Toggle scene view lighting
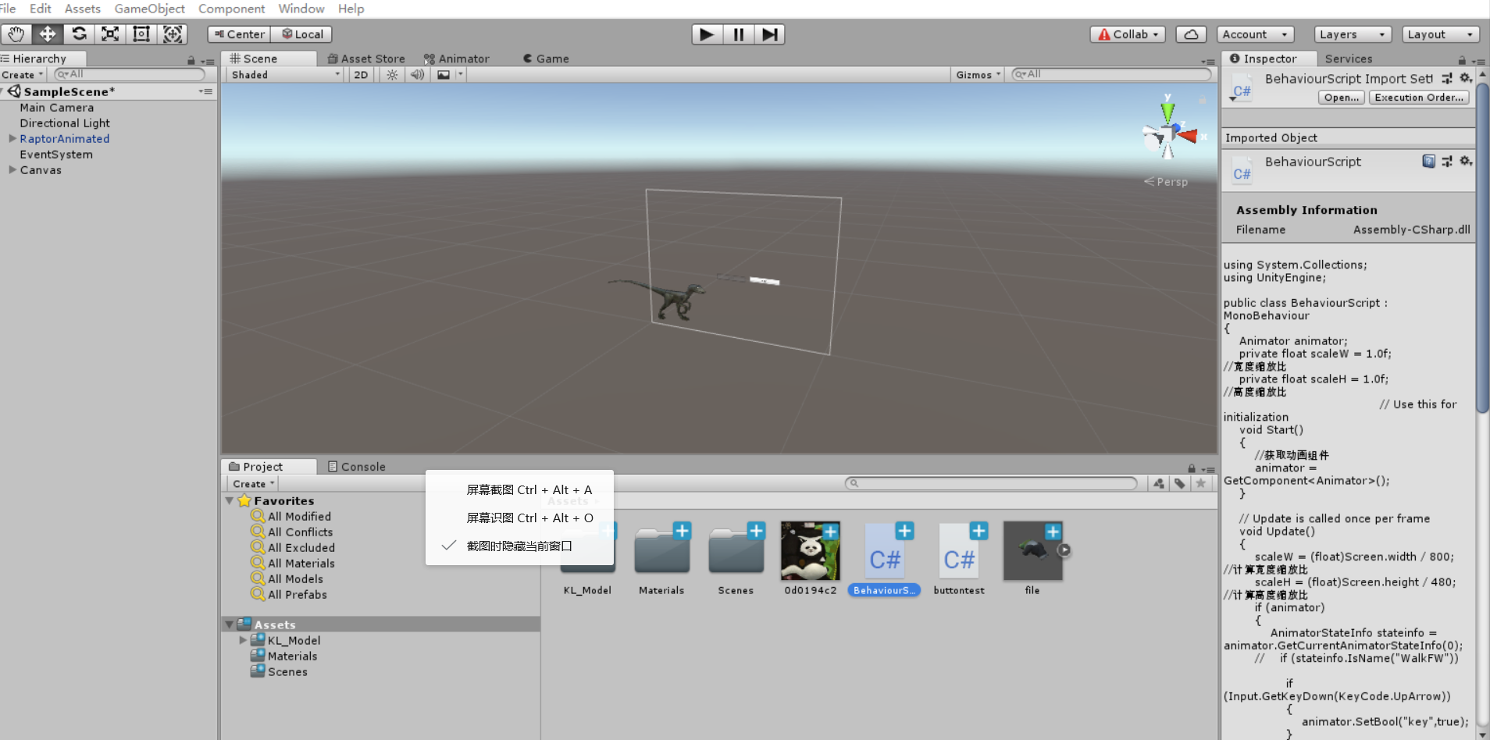This screenshot has width=1490, height=740. (390, 74)
